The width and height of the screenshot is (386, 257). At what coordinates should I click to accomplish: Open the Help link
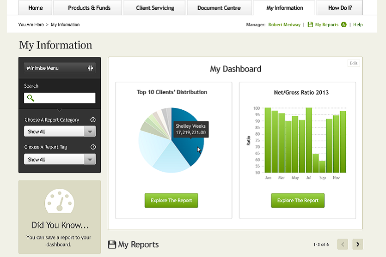tap(358, 25)
